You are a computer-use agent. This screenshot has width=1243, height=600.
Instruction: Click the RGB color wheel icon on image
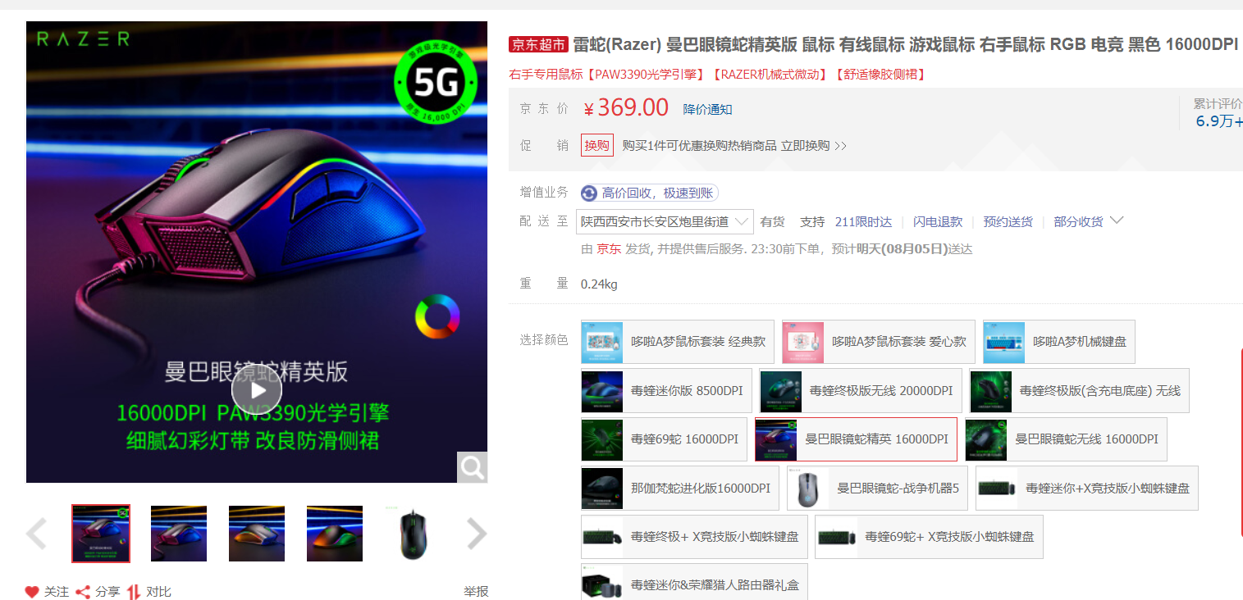pos(436,316)
